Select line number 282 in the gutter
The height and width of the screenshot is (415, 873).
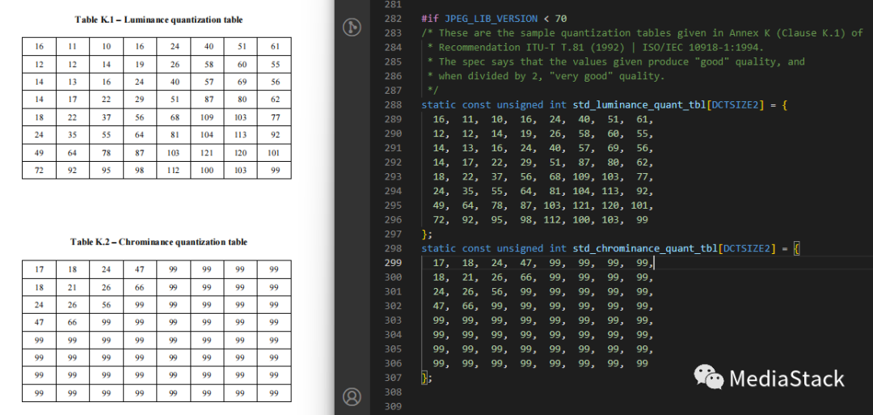click(393, 18)
